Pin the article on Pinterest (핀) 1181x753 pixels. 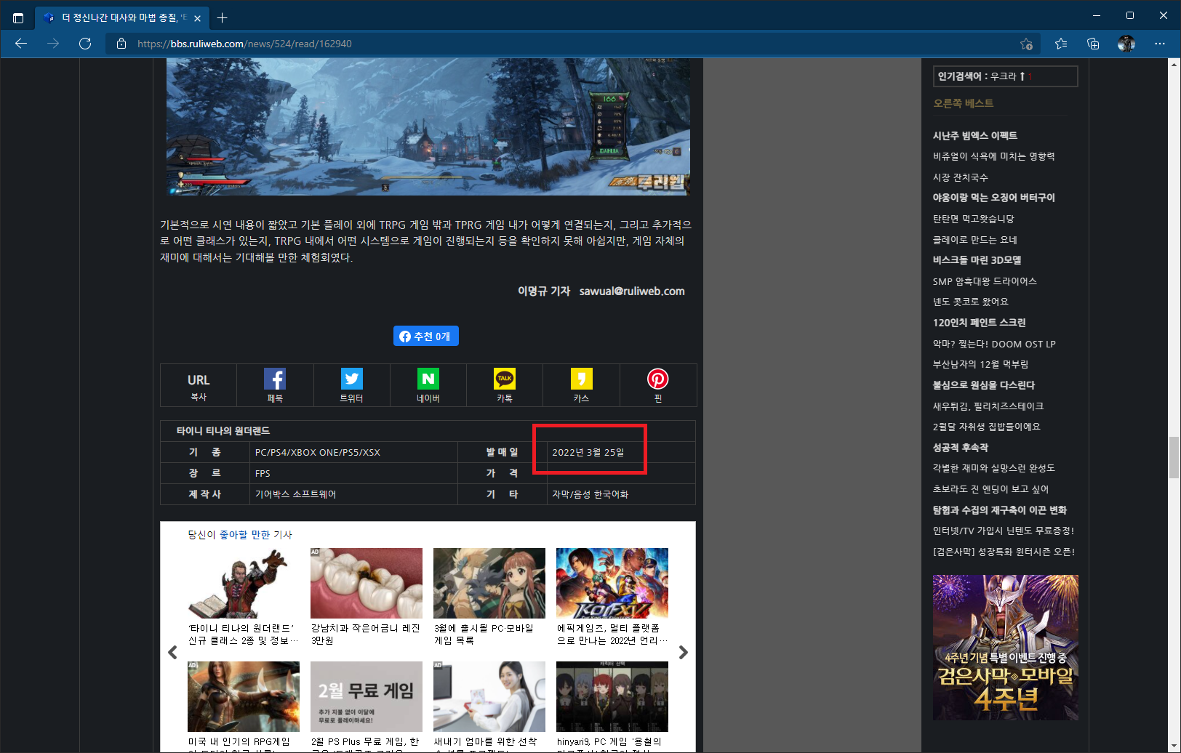point(658,386)
